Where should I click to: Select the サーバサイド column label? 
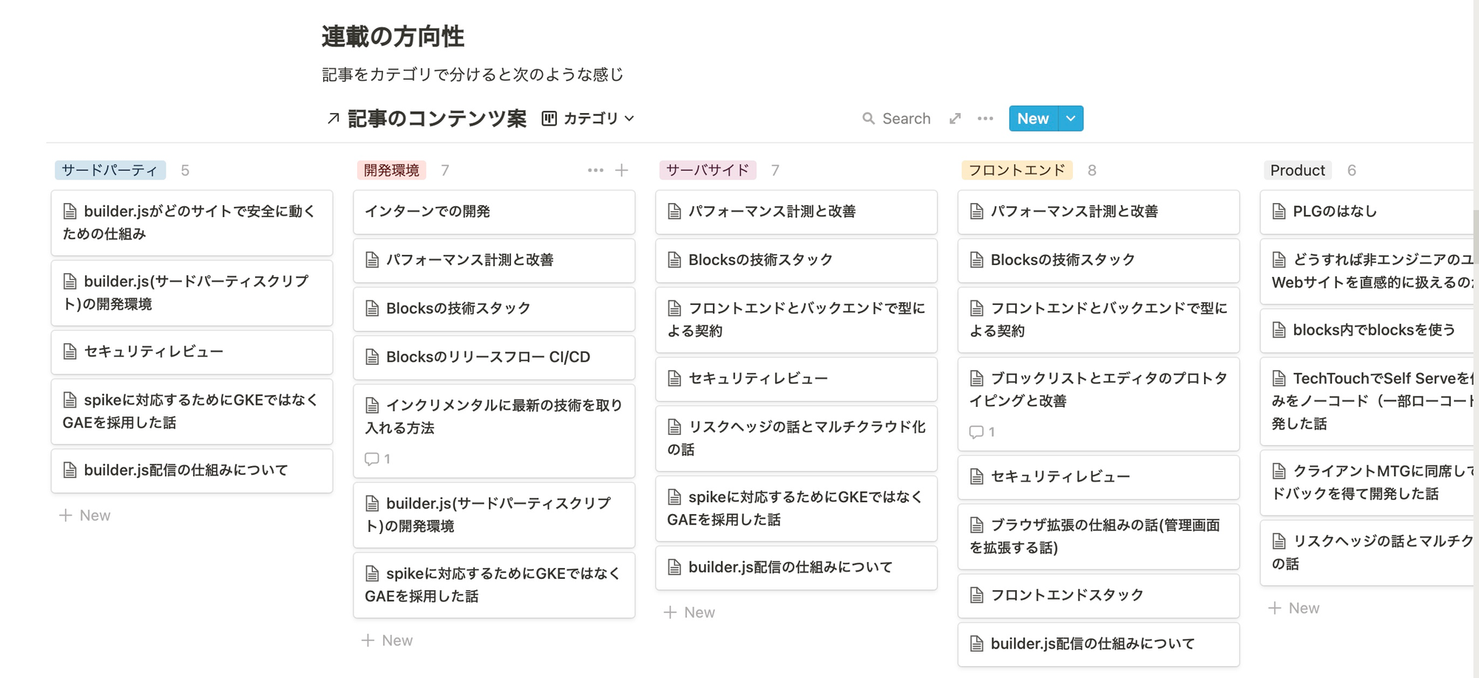tap(707, 171)
